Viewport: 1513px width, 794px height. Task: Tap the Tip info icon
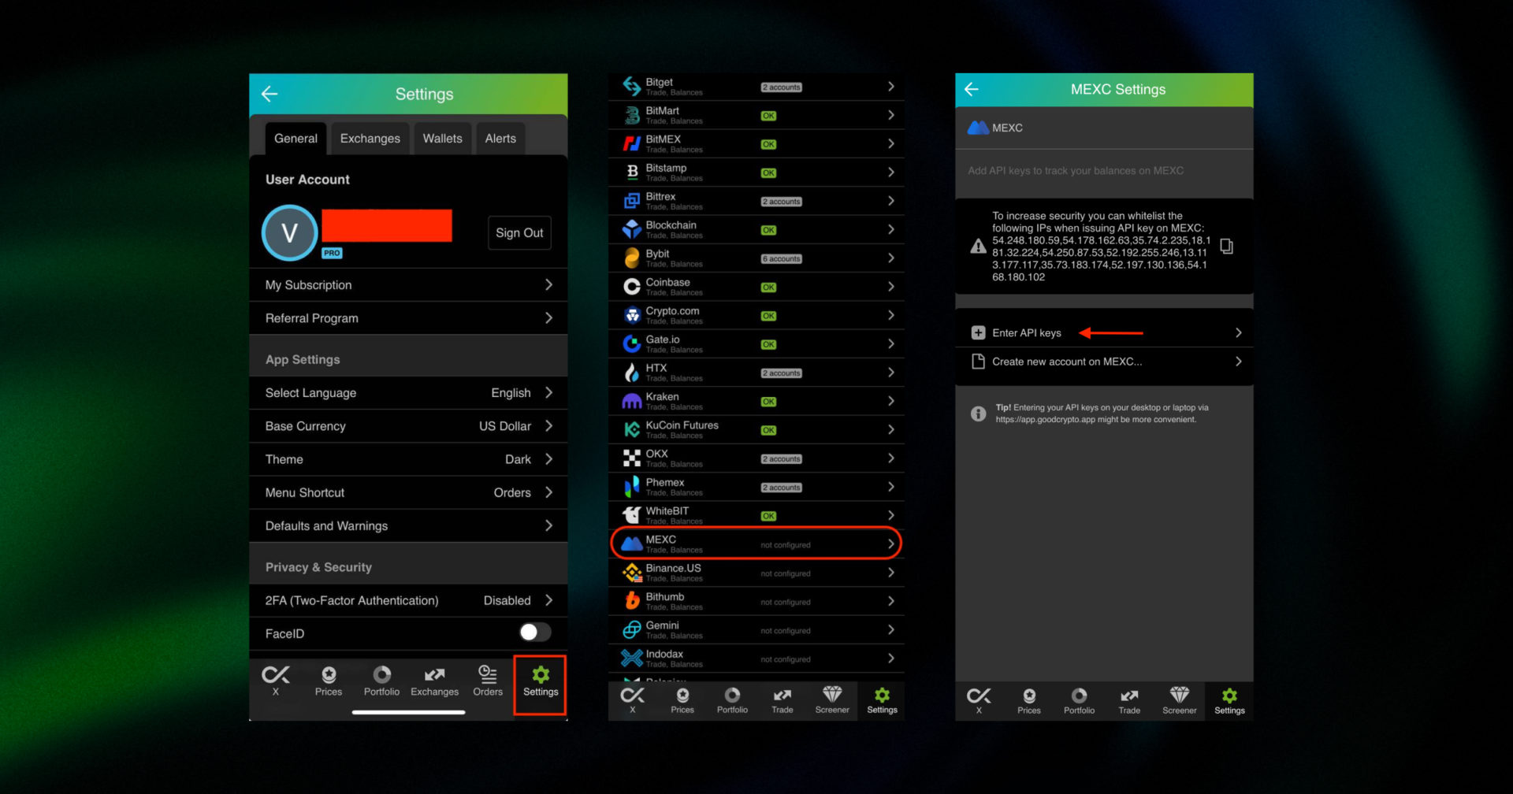click(978, 414)
